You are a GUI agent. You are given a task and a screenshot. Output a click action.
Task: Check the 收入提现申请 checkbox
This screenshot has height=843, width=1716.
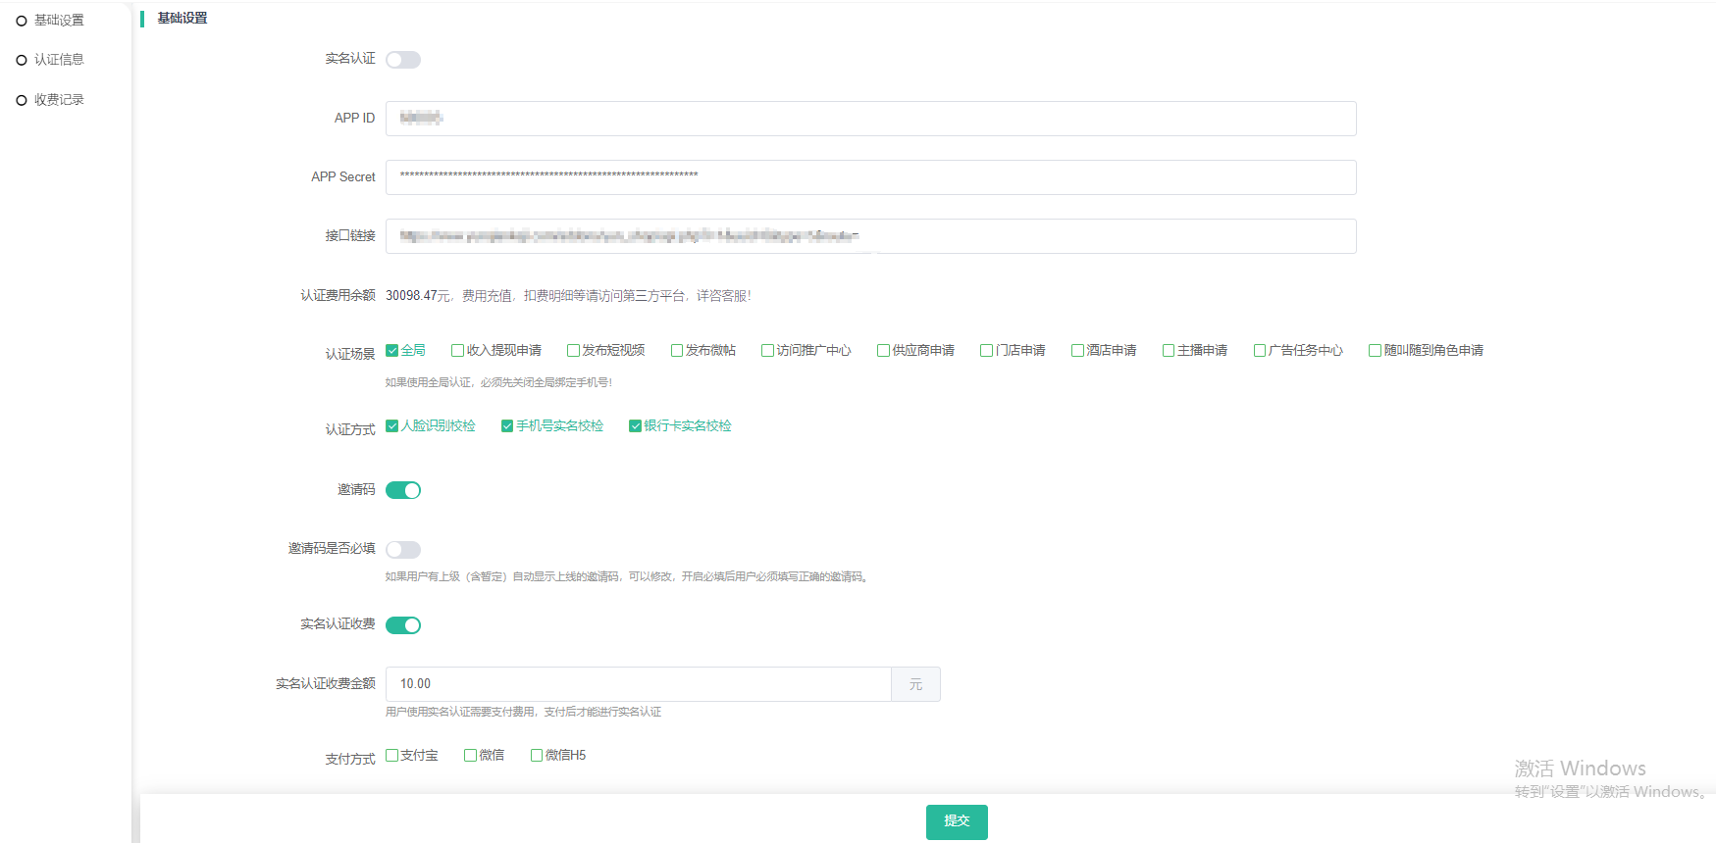[457, 351]
